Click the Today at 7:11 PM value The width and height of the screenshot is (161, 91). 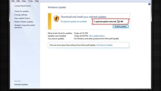coord(81,33)
